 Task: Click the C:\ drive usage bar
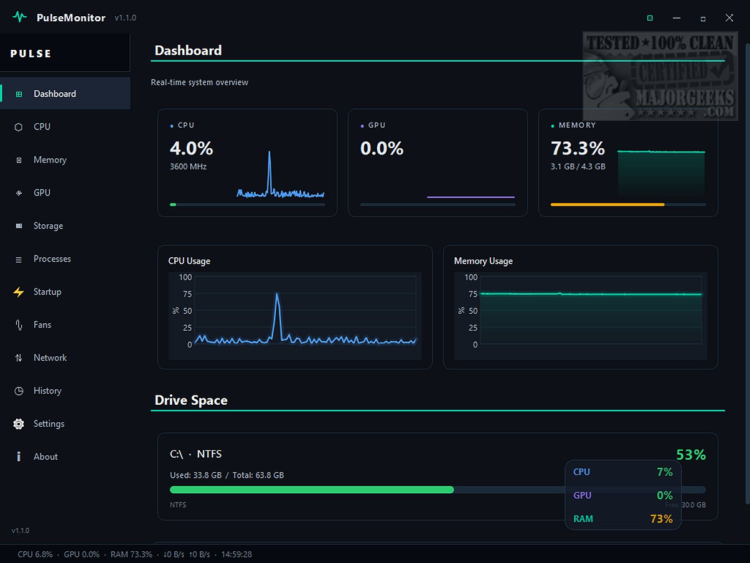[438, 490]
